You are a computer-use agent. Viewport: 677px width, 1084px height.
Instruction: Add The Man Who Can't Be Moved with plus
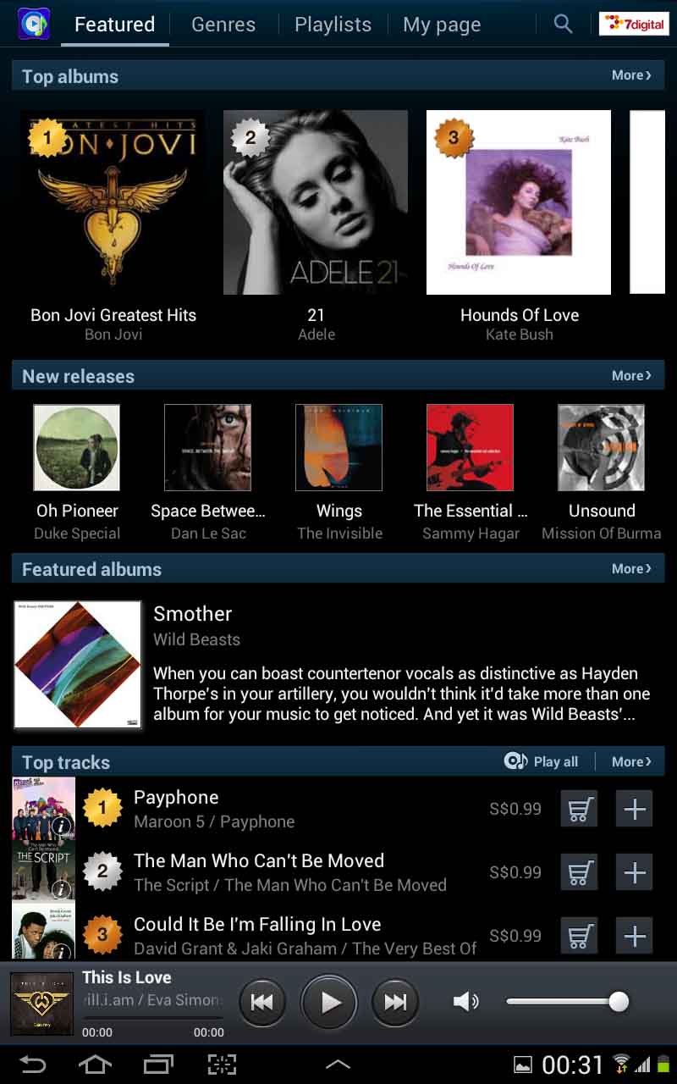tap(635, 873)
